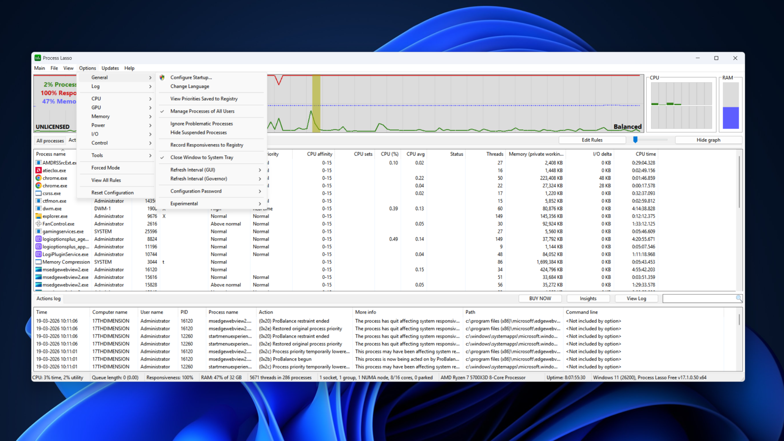Image resolution: width=784 pixels, height=441 pixels.
Task: Expand the Experimental submenu
Action: tap(211, 204)
